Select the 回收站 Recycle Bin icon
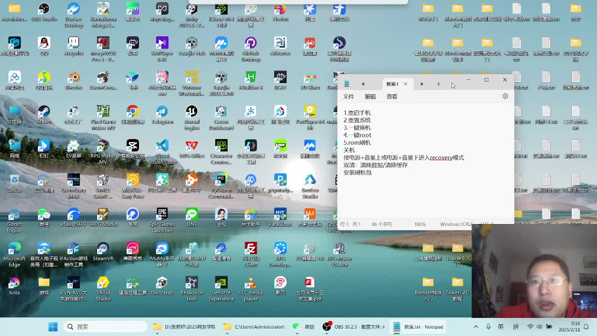Image resolution: width=597 pixels, height=336 pixels. click(x=14, y=183)
